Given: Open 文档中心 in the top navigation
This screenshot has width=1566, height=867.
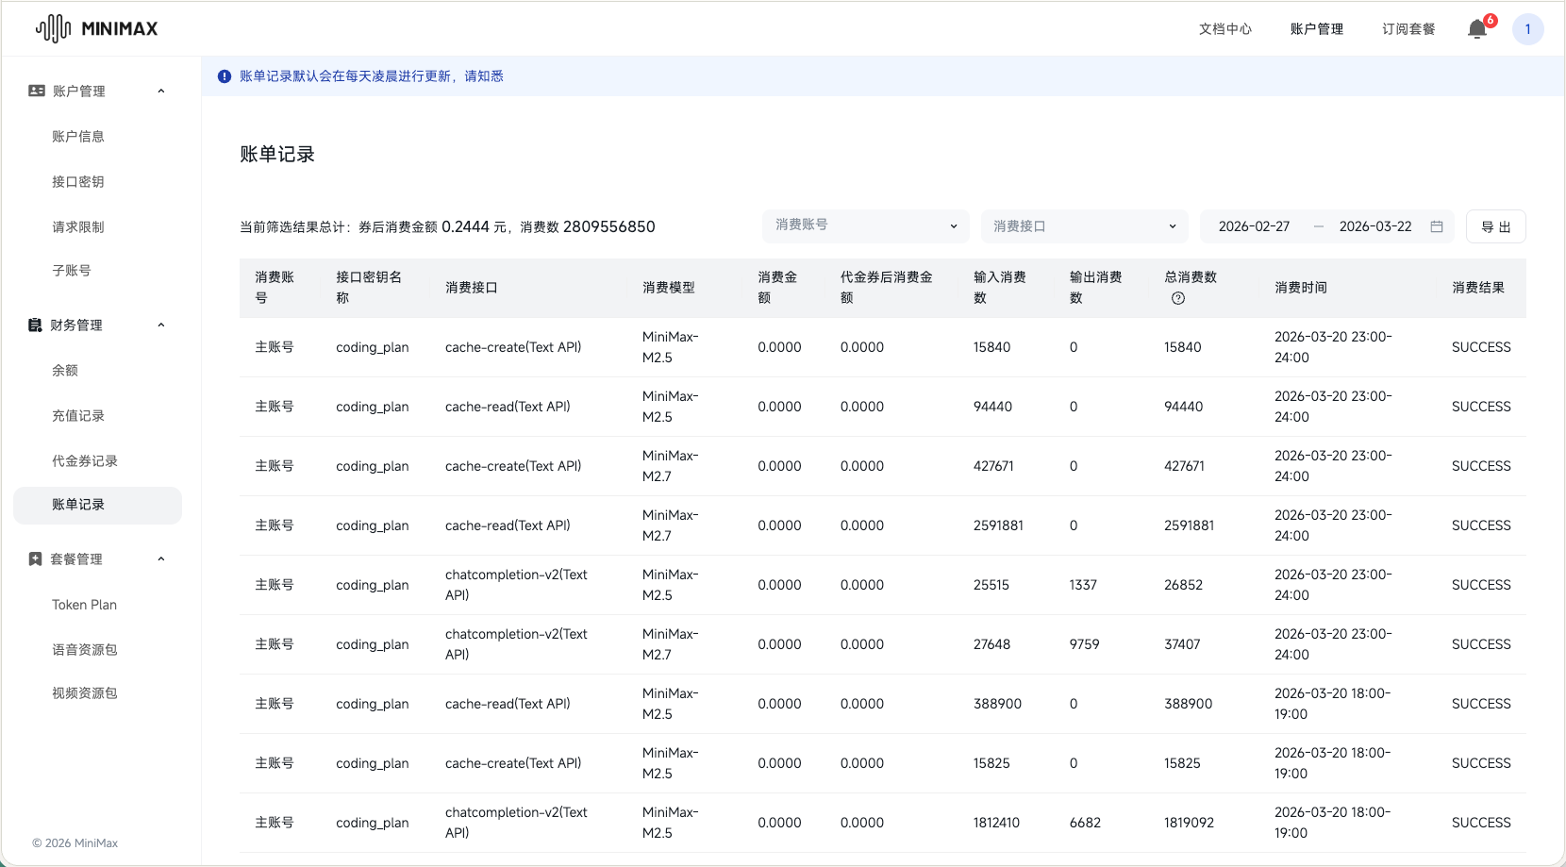Looking at the screenshot, I should [x=1225, y=29].
